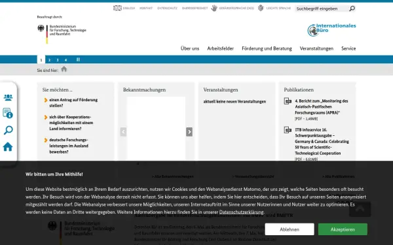This screenshot has width=393, height=245.
Task: Open the Förderung und Beratung menu
Action: pos(267,48)
